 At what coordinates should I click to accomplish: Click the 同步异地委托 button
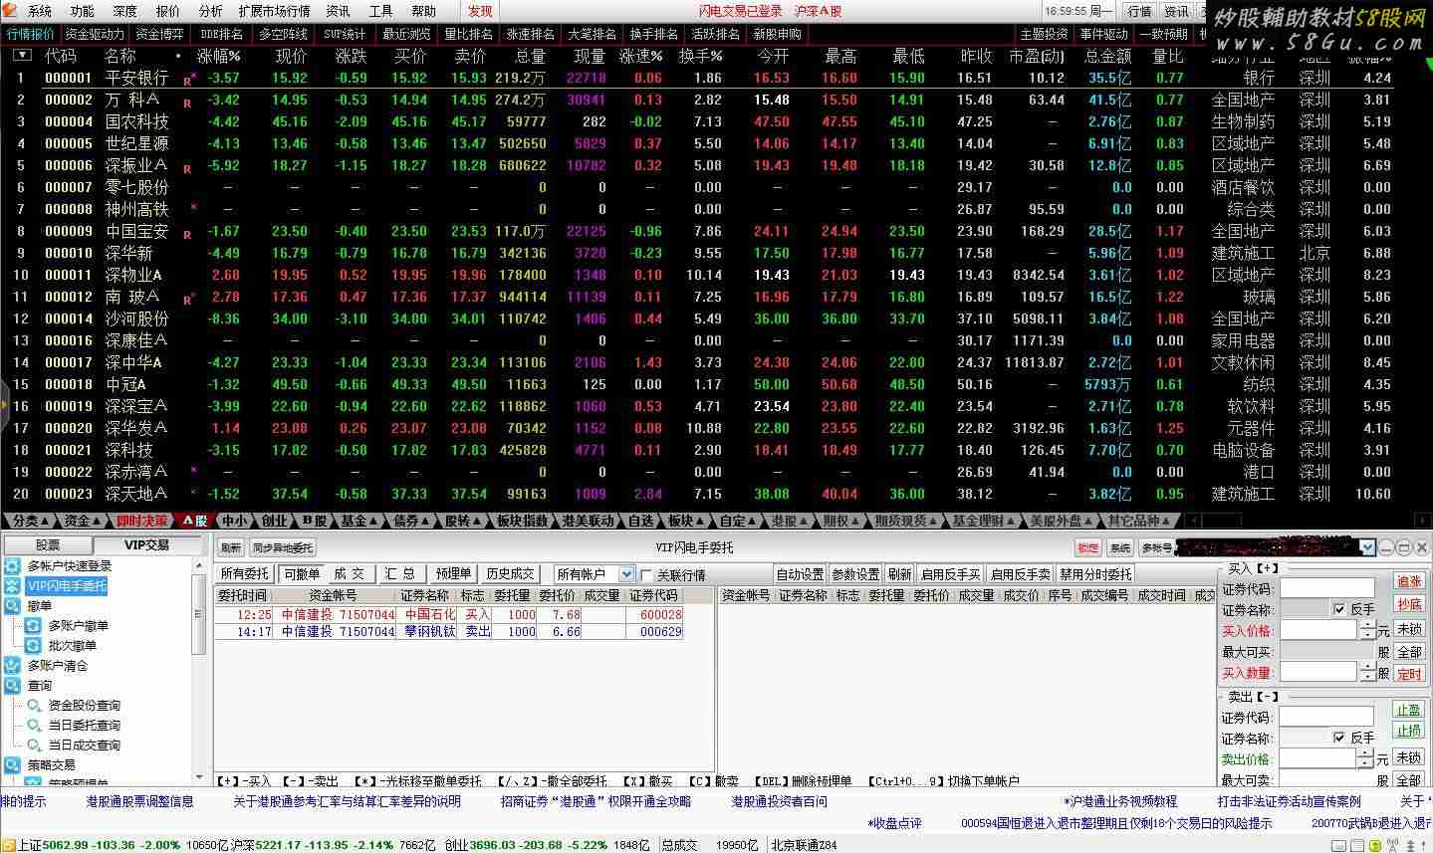click(x=283, y=547)
